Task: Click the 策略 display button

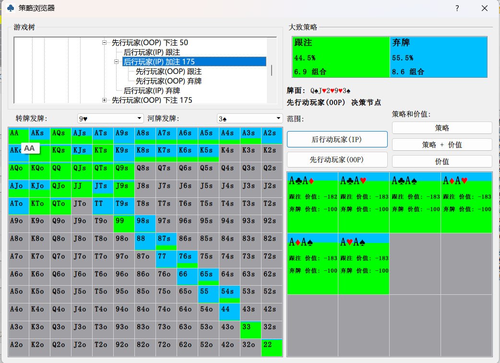Action: [441, 128]
